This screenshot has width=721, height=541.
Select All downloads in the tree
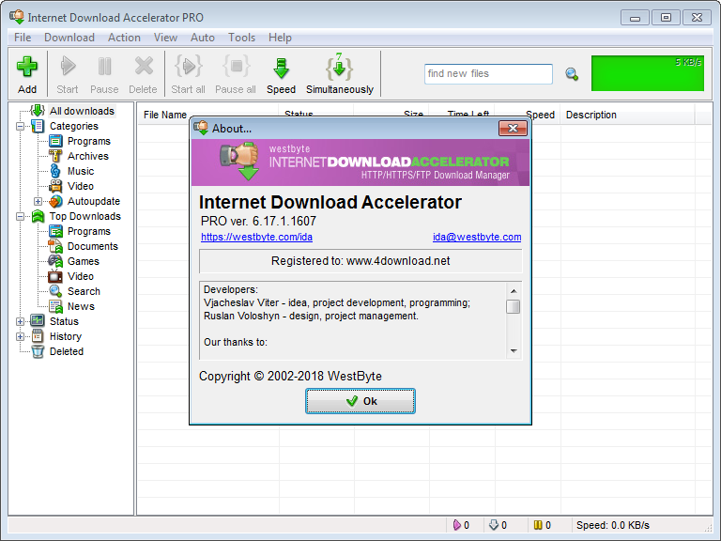click(x=82, y=111)
